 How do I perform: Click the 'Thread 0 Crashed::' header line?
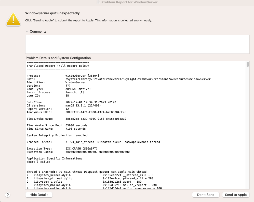tap(87, 172)
